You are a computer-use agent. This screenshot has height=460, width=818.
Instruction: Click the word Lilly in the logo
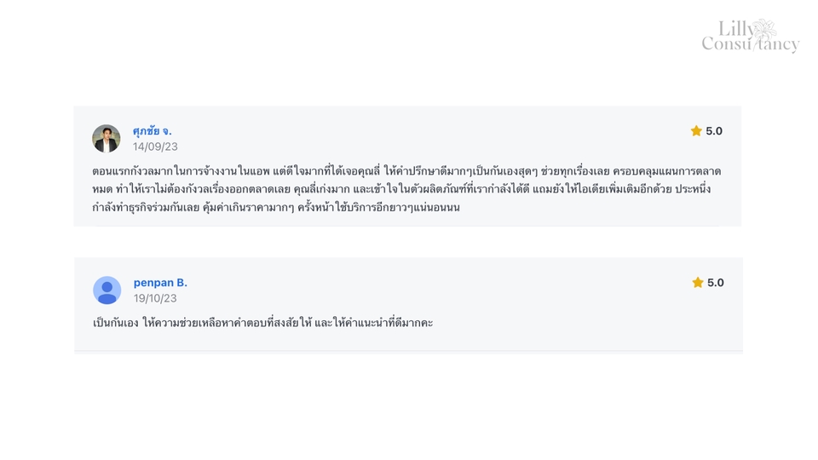(735, 29)
